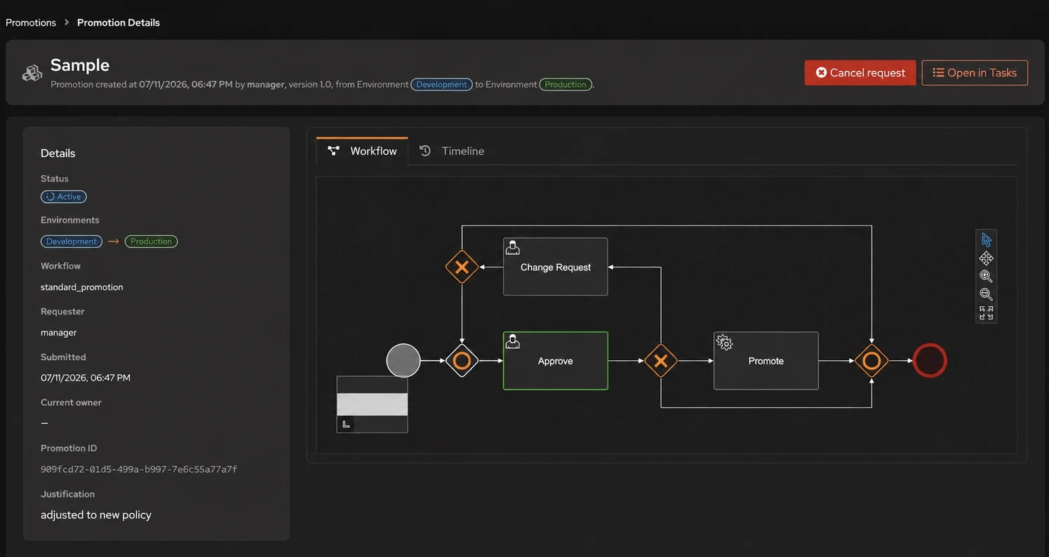Select the inclusive gateway before the end event

[871, 361]
